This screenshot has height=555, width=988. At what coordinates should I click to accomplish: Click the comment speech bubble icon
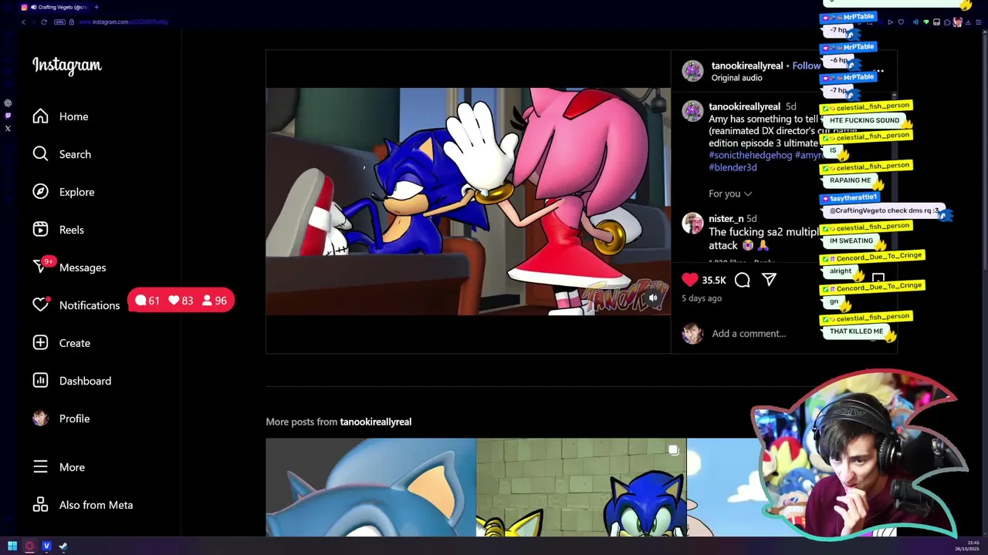tap(743, 280)
